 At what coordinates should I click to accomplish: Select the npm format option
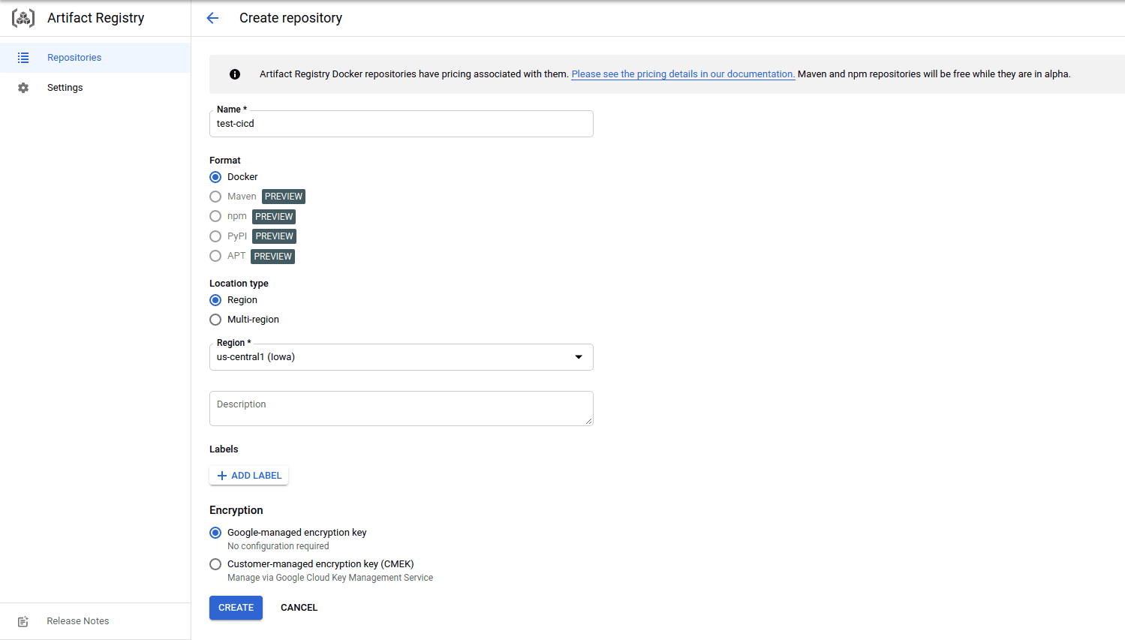(x=215, y=216)
